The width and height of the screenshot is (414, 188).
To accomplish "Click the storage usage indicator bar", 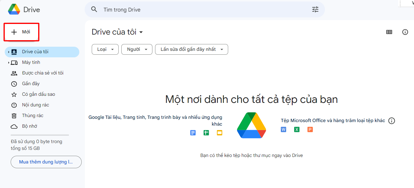I will point(39,135).
